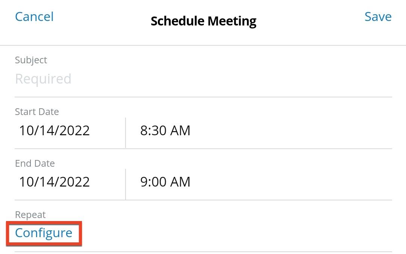Click the month 10 in the start date

pos(27,130)
